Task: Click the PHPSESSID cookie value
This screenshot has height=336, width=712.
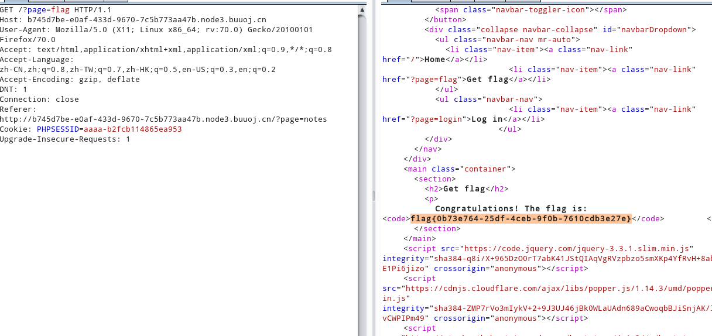Action: pos(132,129)
